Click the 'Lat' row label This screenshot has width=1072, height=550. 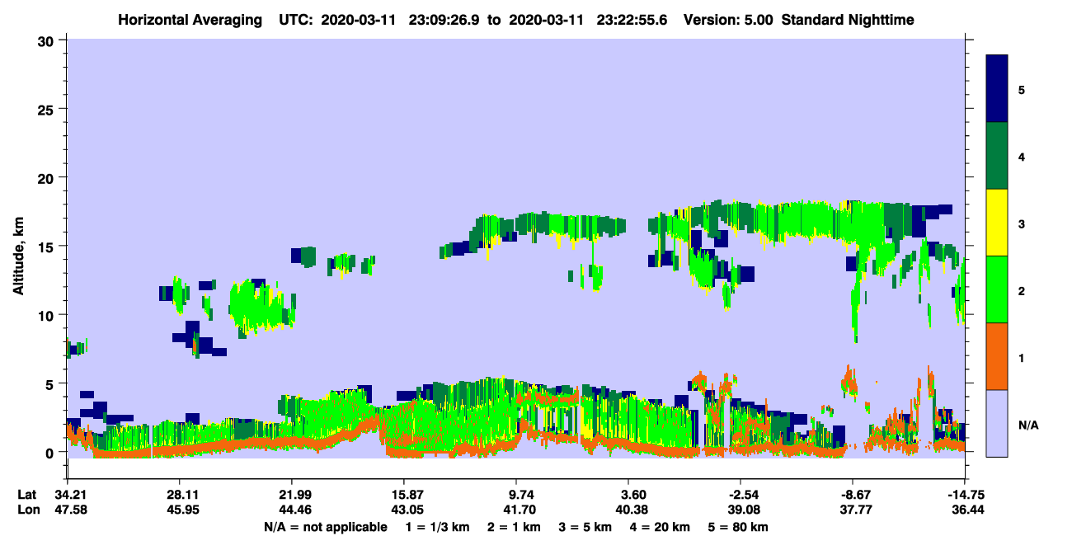point(27,495)
